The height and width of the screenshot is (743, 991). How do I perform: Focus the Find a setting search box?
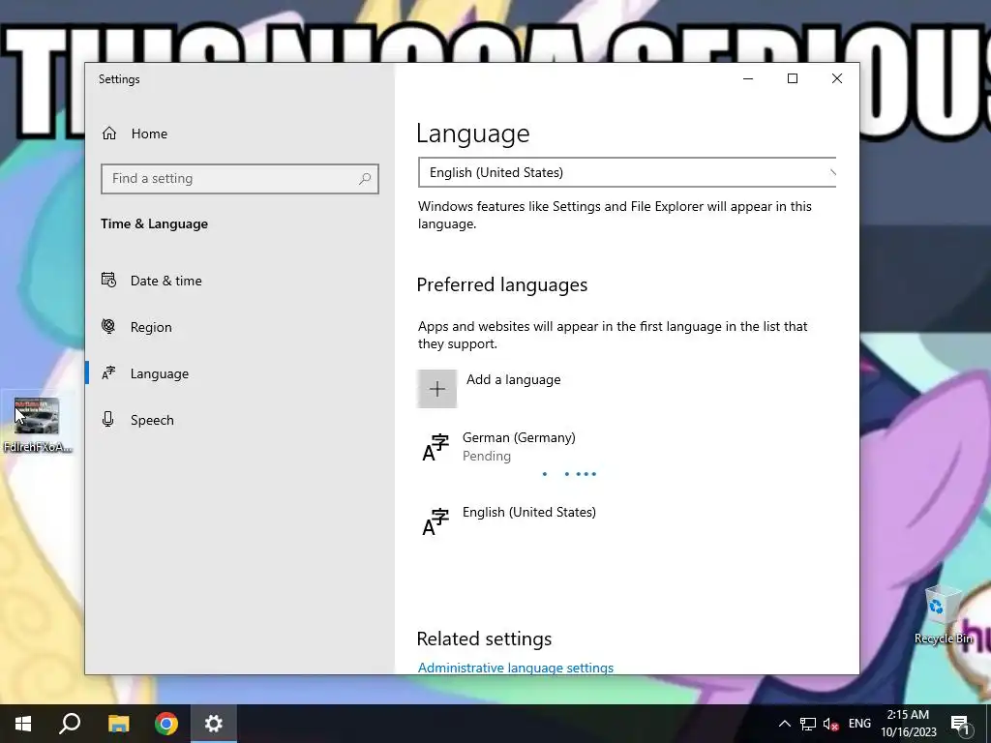(240, 179)
